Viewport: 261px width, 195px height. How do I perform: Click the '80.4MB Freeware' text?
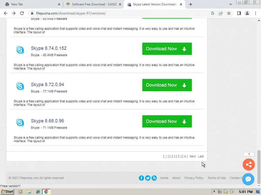(55, 55)
